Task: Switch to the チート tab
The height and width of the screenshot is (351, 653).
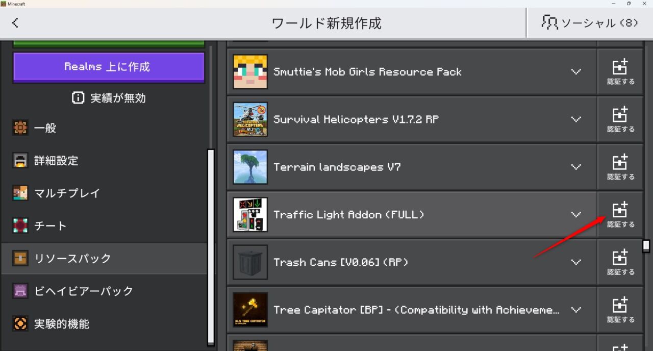Action: (x=104, y=226)
